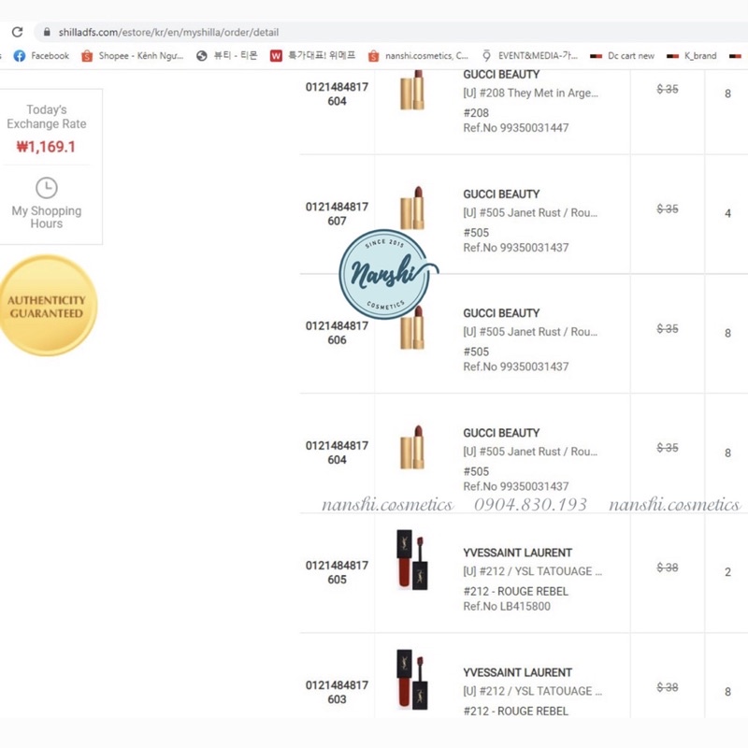Open #505 Janet Rust link in order 607 row
Image resolution: width=748 pixels, height=748 pixels.
coord(530,213)
